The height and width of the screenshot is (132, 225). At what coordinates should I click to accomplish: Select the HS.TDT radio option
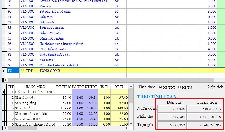click(161, 87)
